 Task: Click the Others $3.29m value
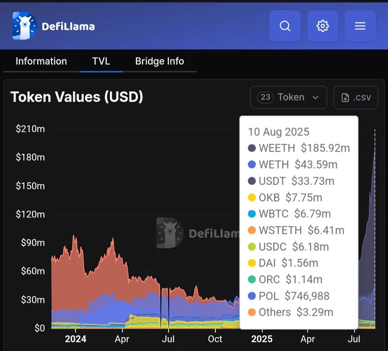[315, 312]
